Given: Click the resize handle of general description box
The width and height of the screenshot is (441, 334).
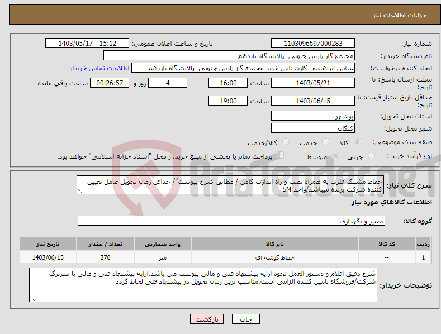Looking at the screenshot, I should [79, 191].
